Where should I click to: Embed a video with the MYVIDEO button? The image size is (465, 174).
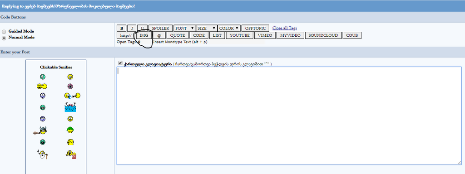pyautogui.click(x=290, y=35)
